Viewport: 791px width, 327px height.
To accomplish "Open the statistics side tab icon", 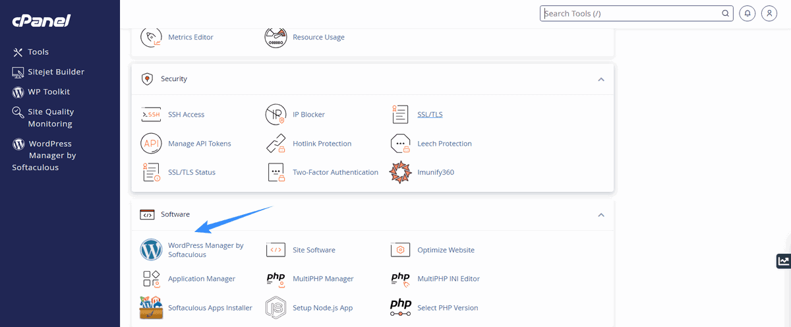I will coord(783,261).
